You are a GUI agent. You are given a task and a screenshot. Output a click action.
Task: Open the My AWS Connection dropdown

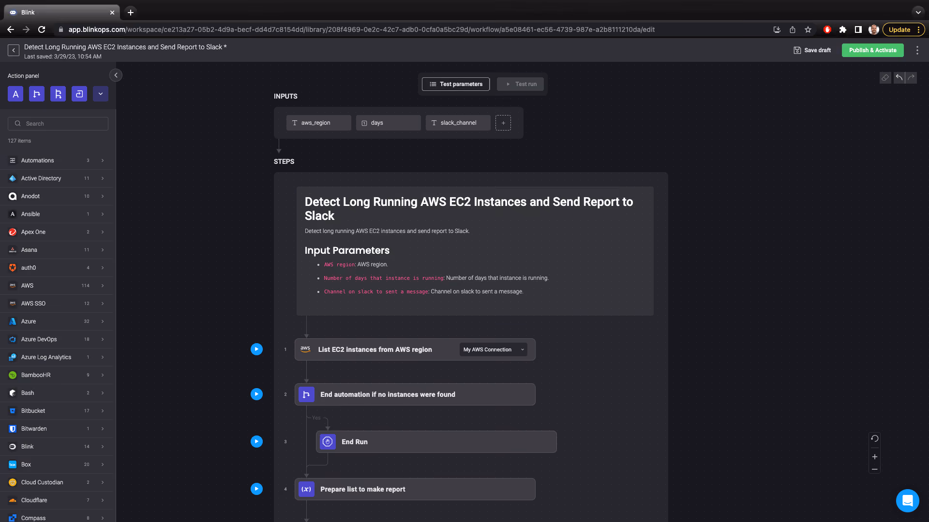(494, 349)
